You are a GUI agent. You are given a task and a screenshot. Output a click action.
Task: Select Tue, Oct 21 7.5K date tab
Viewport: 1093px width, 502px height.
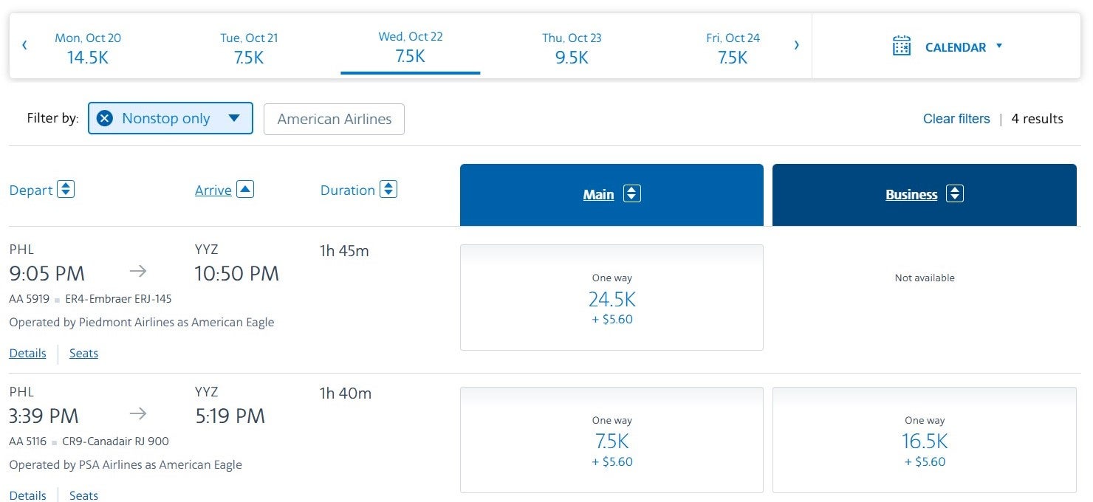coord(249,47)
